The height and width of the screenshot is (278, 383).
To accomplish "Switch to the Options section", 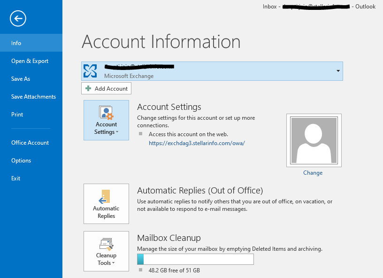I will (21, 160).
